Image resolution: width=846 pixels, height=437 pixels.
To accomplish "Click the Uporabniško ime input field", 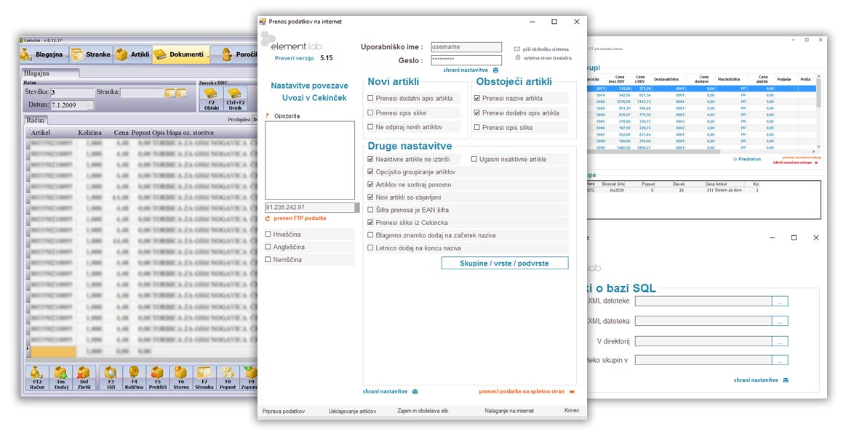I will pos(466,47).
